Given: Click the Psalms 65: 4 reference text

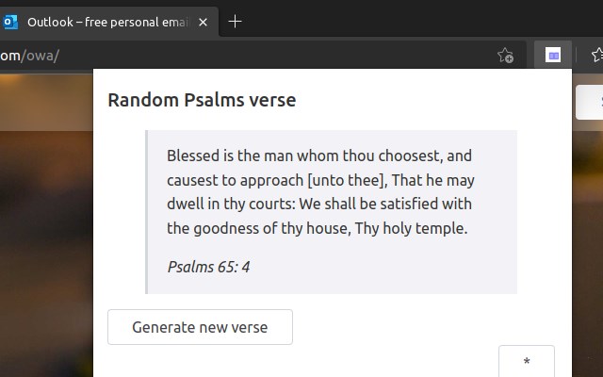Looking at the screenshot, I should tap(208, 267).
